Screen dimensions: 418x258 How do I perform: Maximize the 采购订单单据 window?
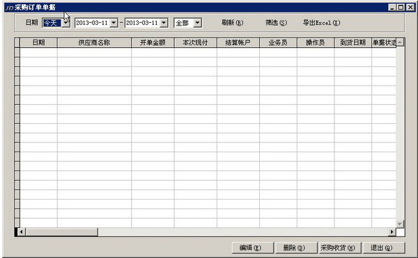coord(401,8)
